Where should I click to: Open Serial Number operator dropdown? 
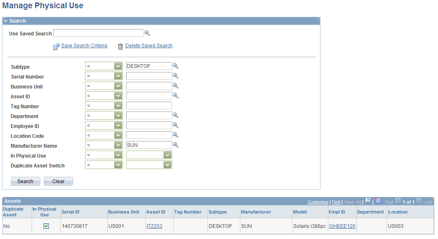(104, 76)
